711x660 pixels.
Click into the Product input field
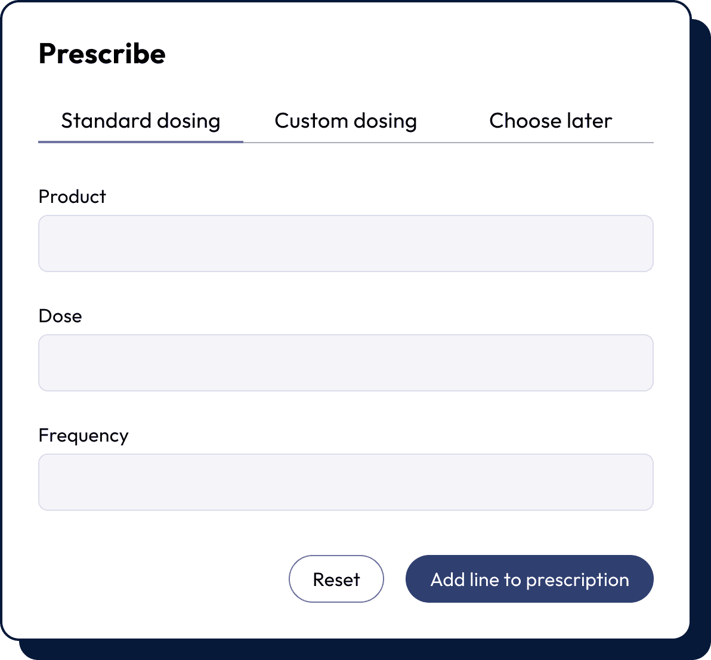click(345, 243)
